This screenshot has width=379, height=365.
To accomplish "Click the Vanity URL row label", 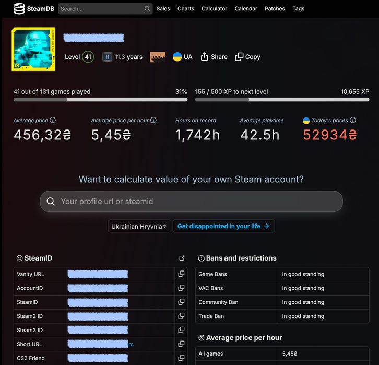I will [x=30, y=274].
